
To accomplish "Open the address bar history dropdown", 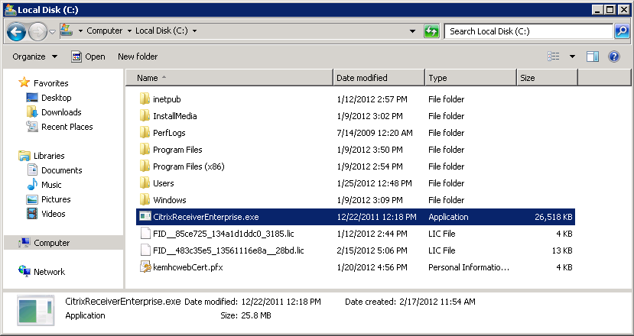I will (x=413, y=31).
